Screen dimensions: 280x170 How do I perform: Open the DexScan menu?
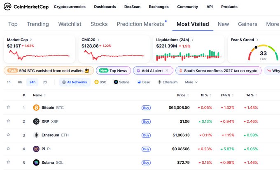tap(132, 7)
